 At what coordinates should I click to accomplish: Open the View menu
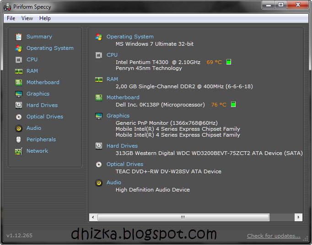[x=27, y=18]
